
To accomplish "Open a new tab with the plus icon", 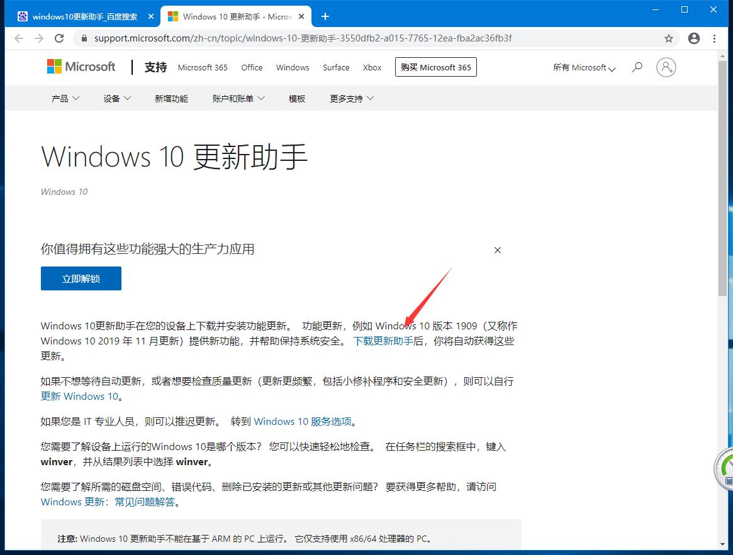I will click(x=325, y=16).
